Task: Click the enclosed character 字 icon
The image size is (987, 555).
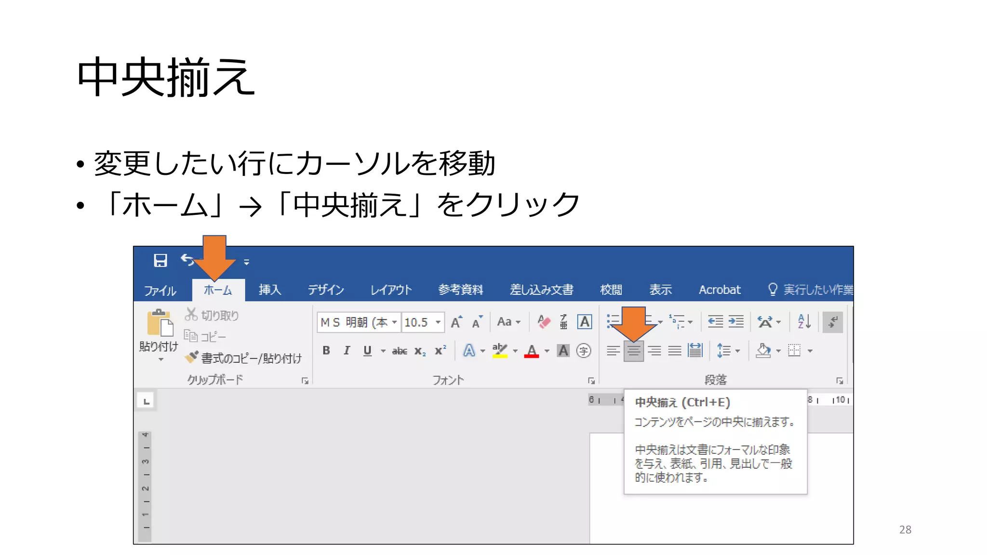Action: 584,351
